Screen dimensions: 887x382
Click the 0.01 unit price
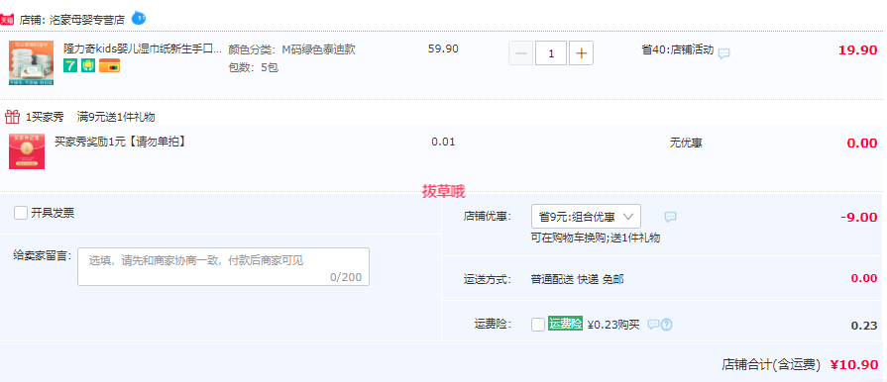point(443,142)
